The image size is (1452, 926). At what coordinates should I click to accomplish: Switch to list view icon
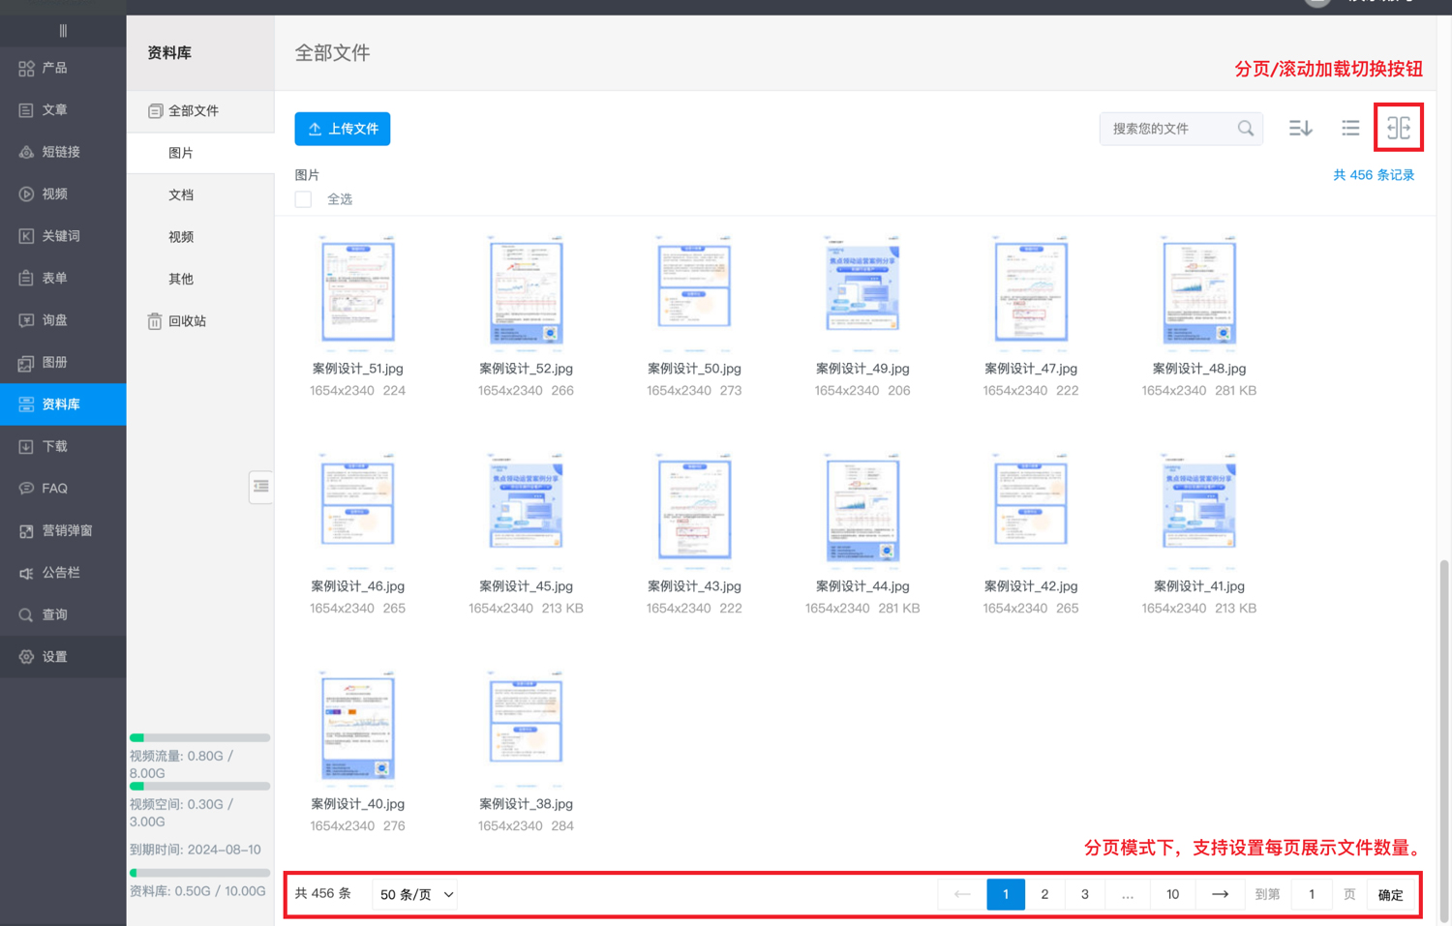coord(1350,128)
